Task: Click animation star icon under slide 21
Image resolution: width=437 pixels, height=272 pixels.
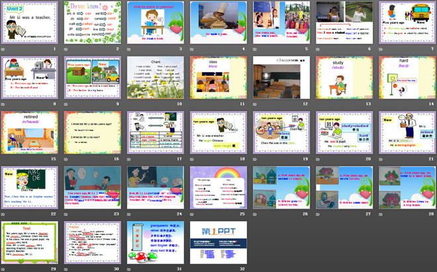Action: (x=381, y=159)
